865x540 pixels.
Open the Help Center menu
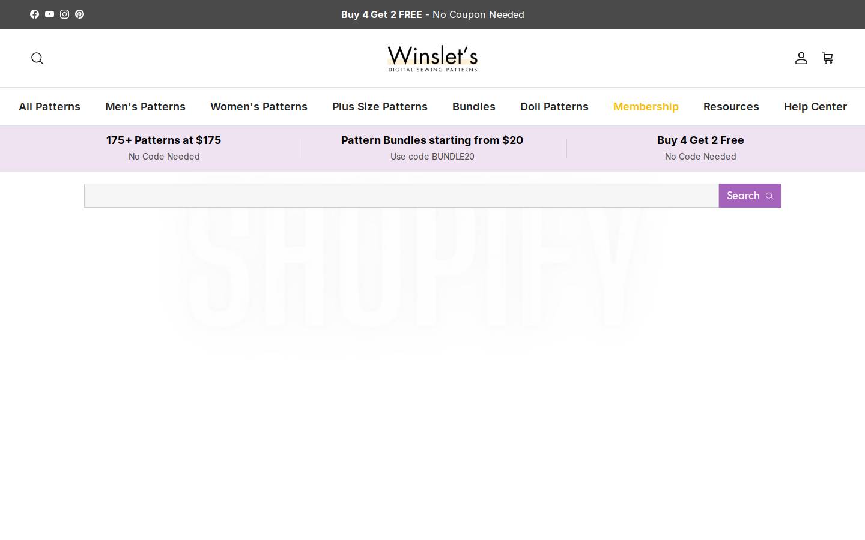815,107
